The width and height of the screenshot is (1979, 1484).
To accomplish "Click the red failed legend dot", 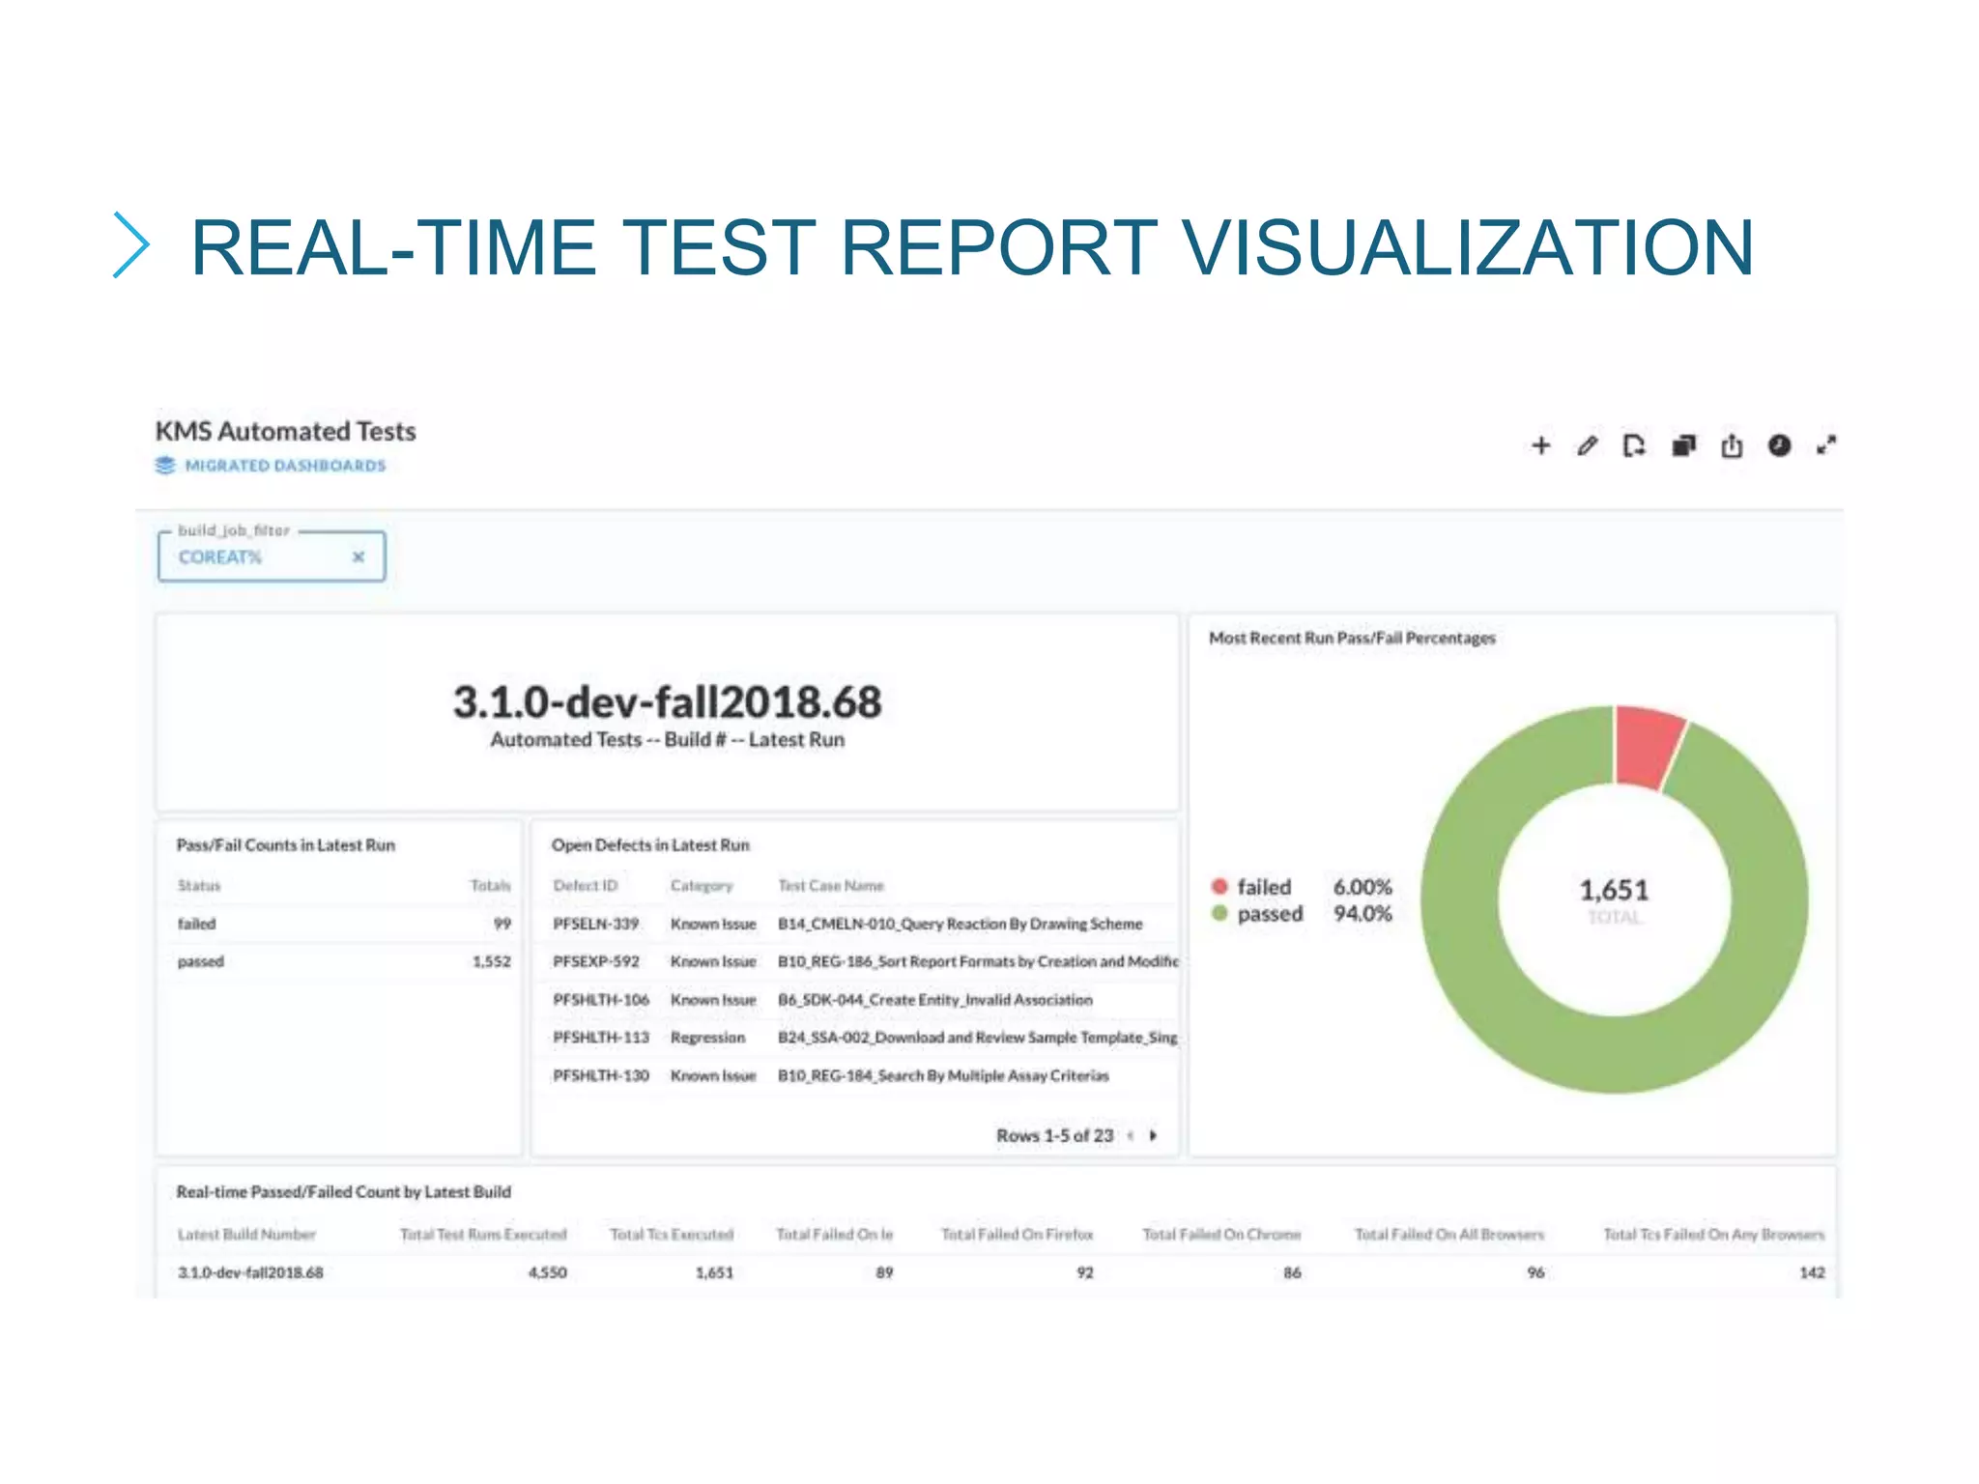I will [x=1219, y=886].
